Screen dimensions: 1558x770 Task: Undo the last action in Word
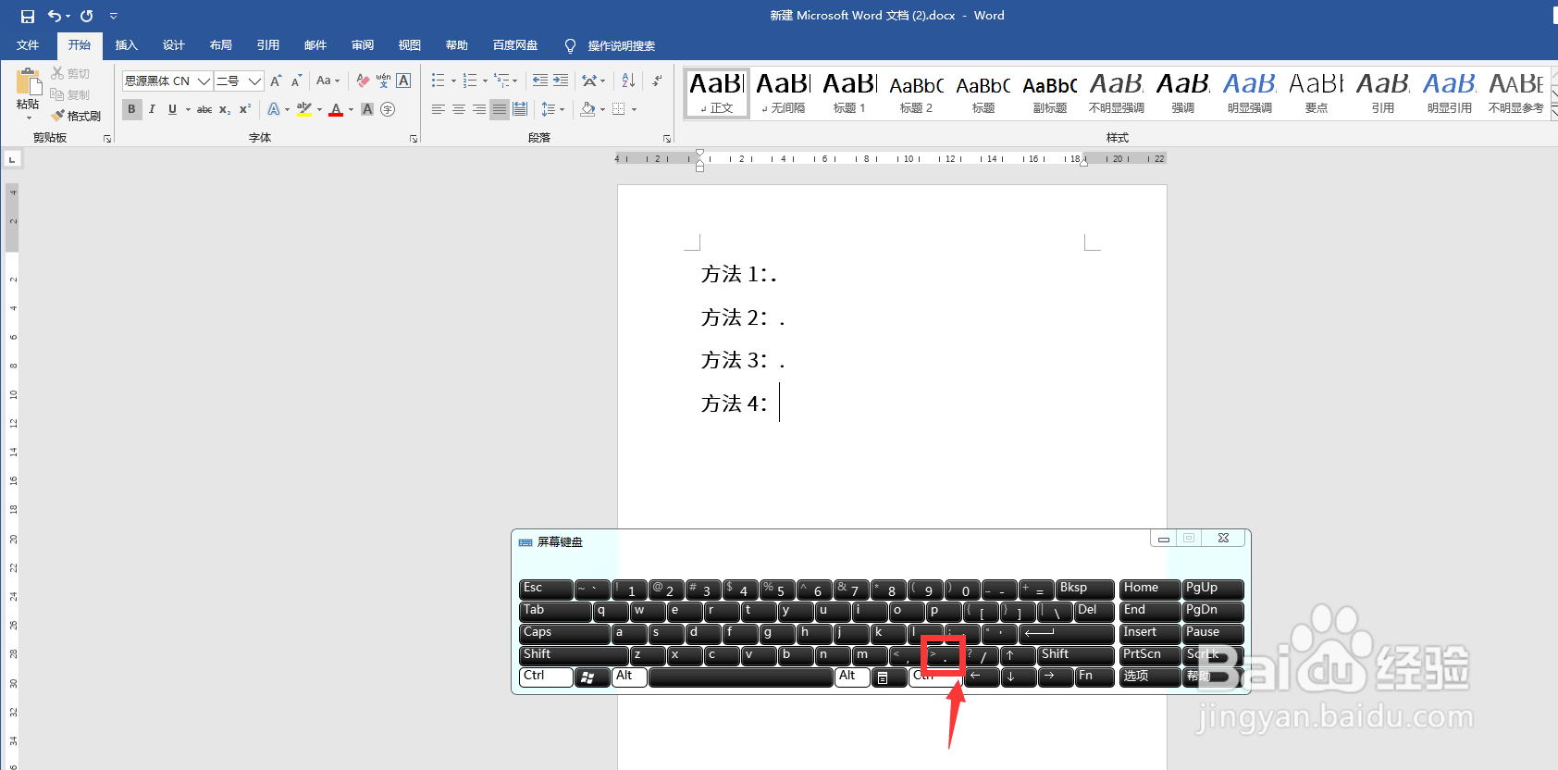(55, 16)
